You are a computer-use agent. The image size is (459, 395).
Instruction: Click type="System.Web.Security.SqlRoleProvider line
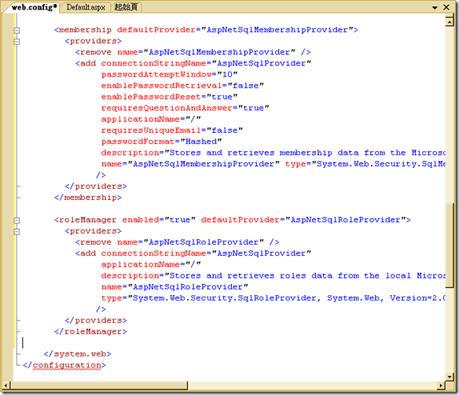(273, 298)
